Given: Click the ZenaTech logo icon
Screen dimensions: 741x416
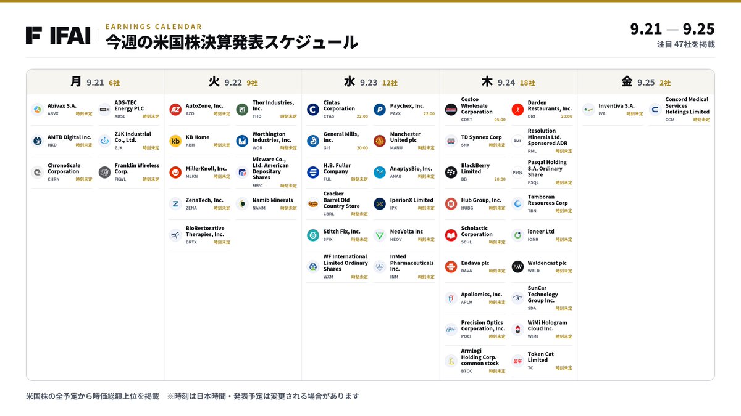Looking at the screenshot, I should [175, 203].
